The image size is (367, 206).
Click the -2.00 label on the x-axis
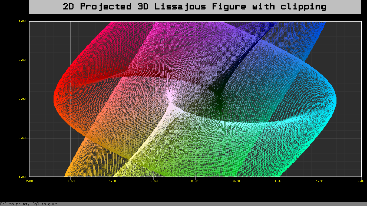[x=29, y=181]
